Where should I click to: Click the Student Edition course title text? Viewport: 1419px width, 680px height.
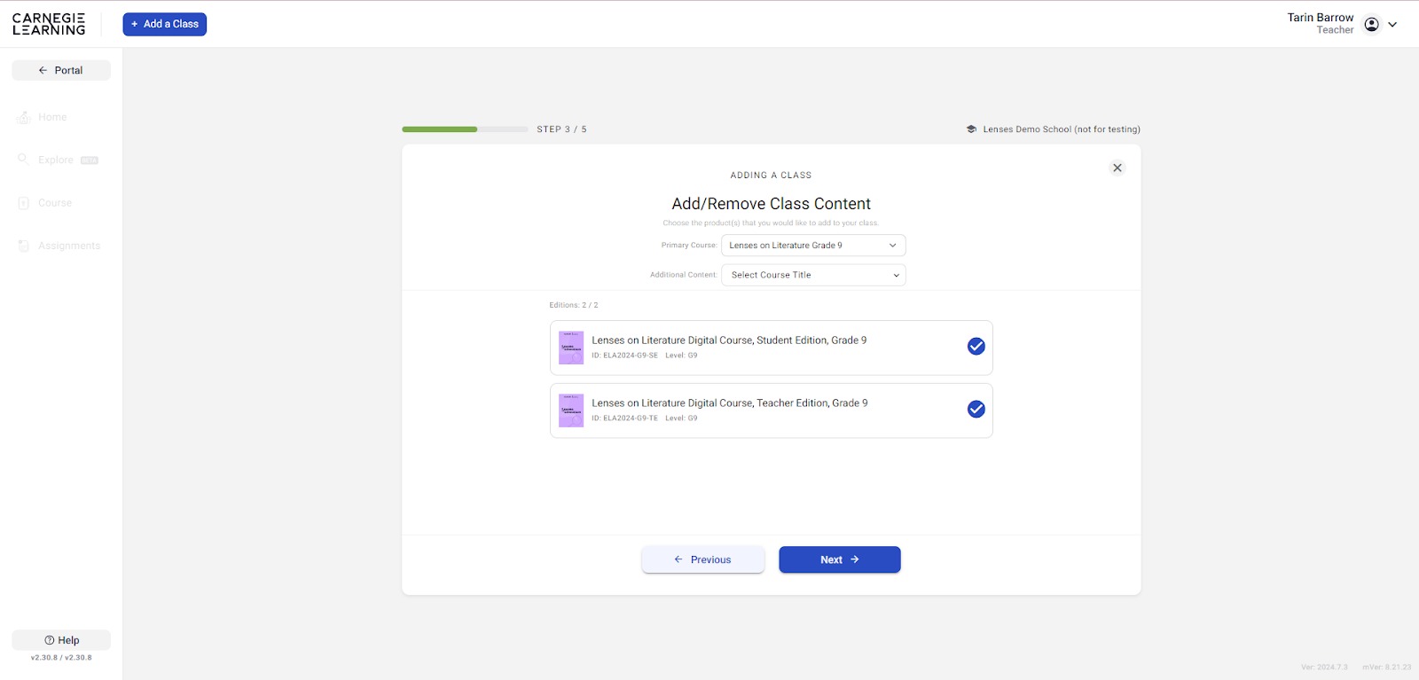point(729,340)
